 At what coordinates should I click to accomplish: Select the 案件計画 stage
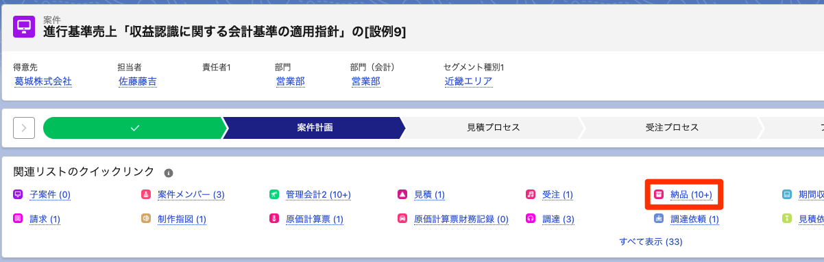tap(315, 128)
